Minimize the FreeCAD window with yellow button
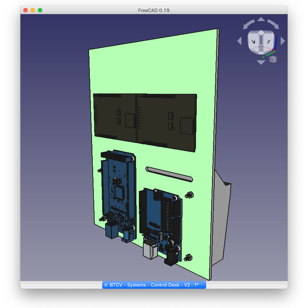Screen dimensions: 308x308 coord(33,10)
